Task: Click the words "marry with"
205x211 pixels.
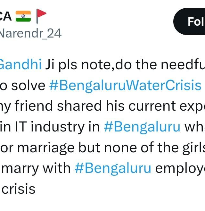Action: tap(36, 168)
